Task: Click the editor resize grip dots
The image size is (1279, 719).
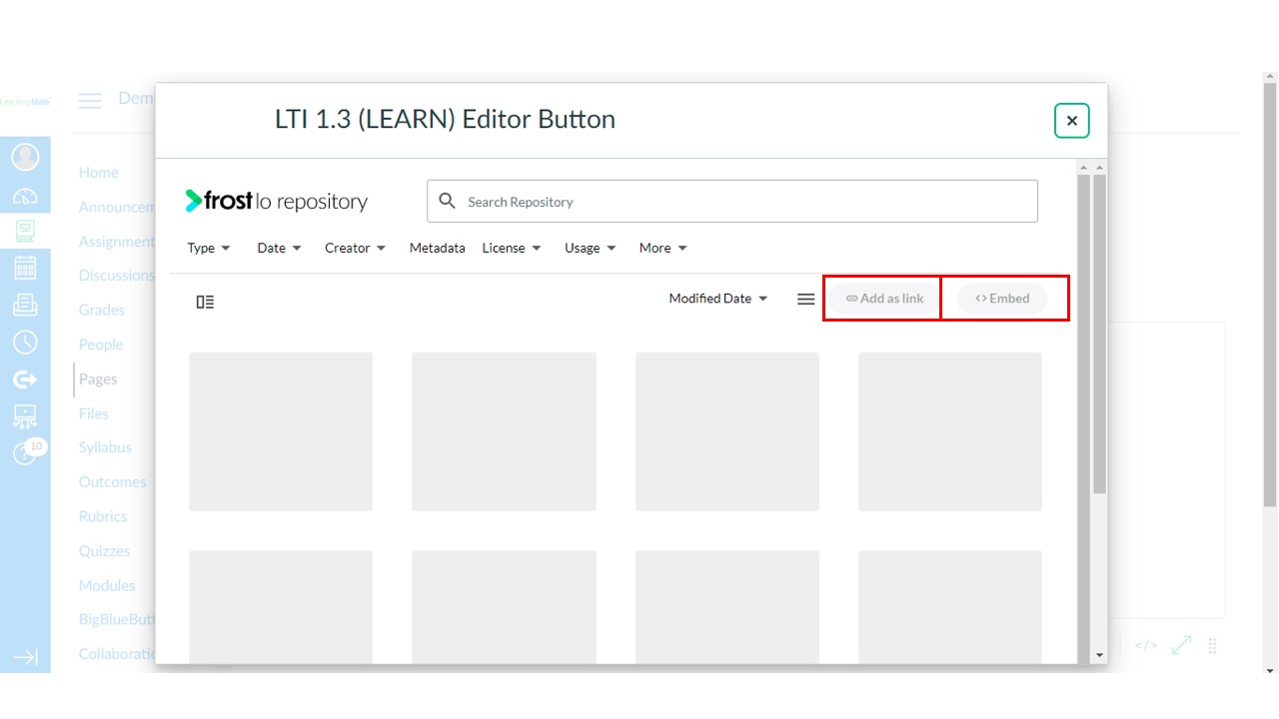Action: point(1212,646)
